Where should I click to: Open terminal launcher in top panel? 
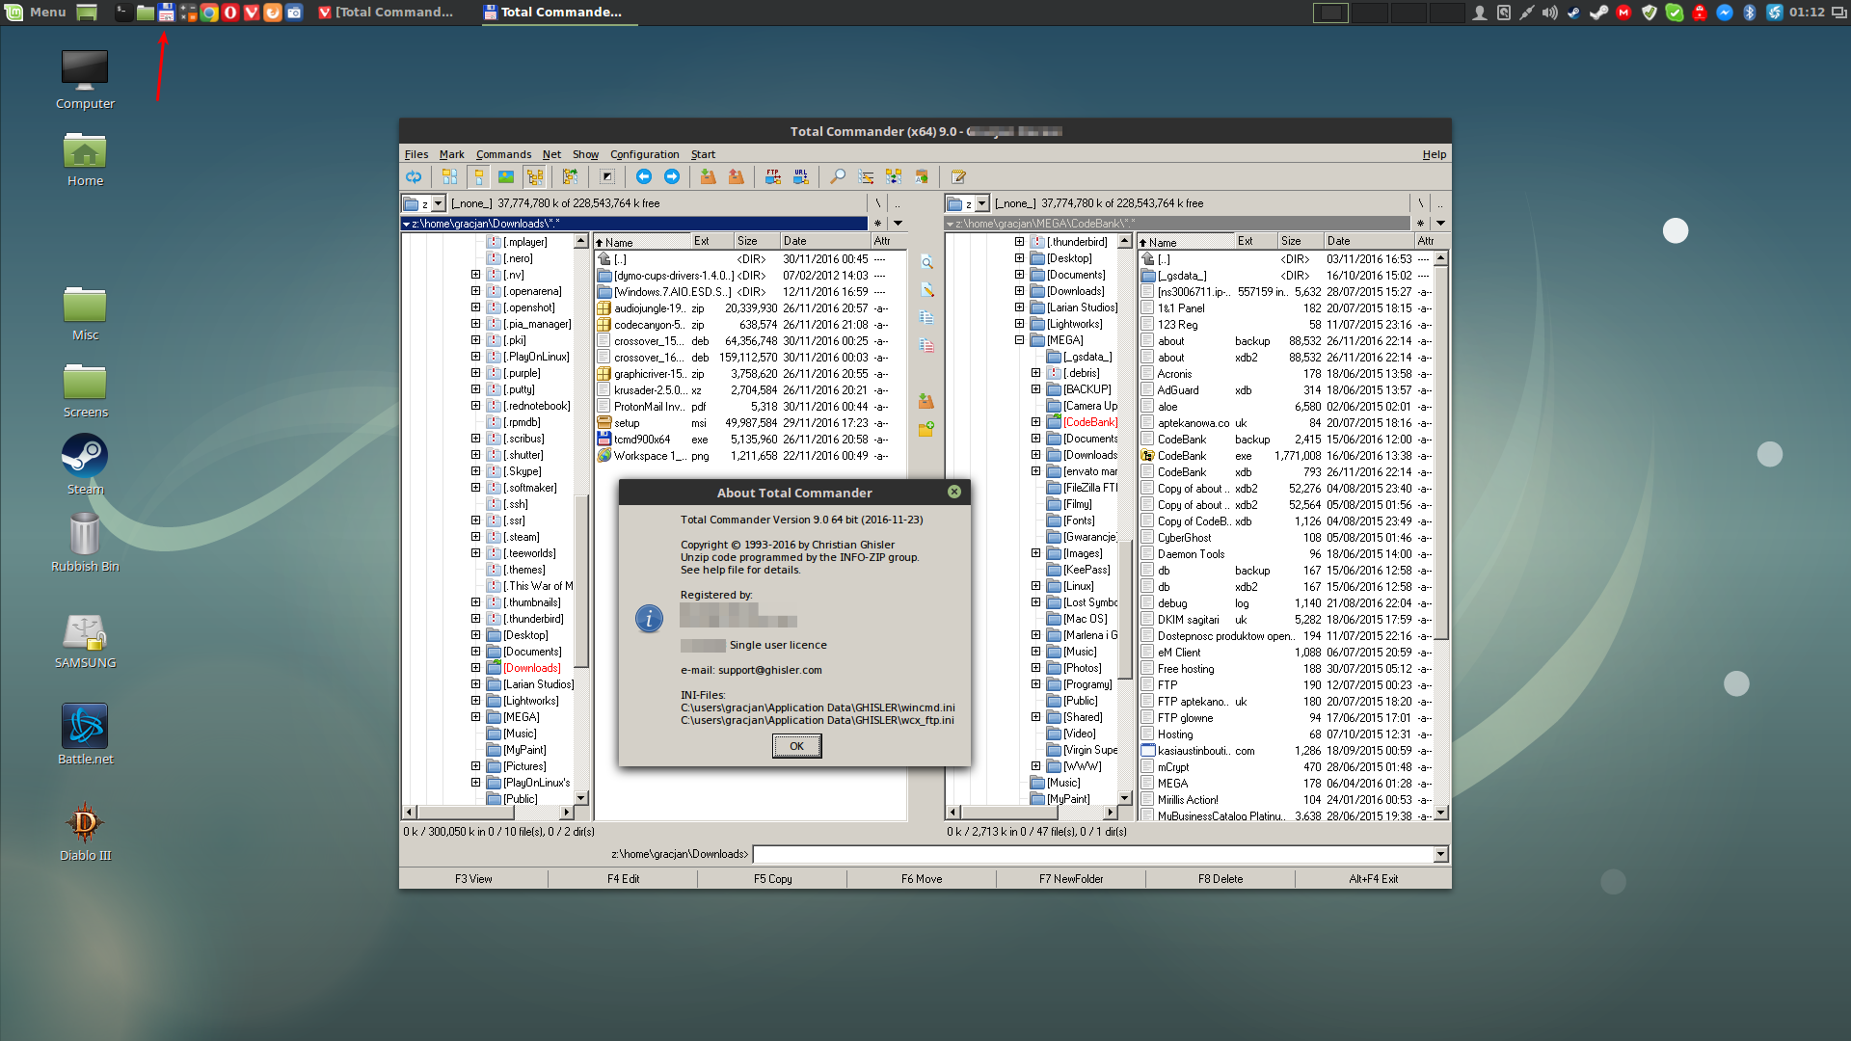123,13
